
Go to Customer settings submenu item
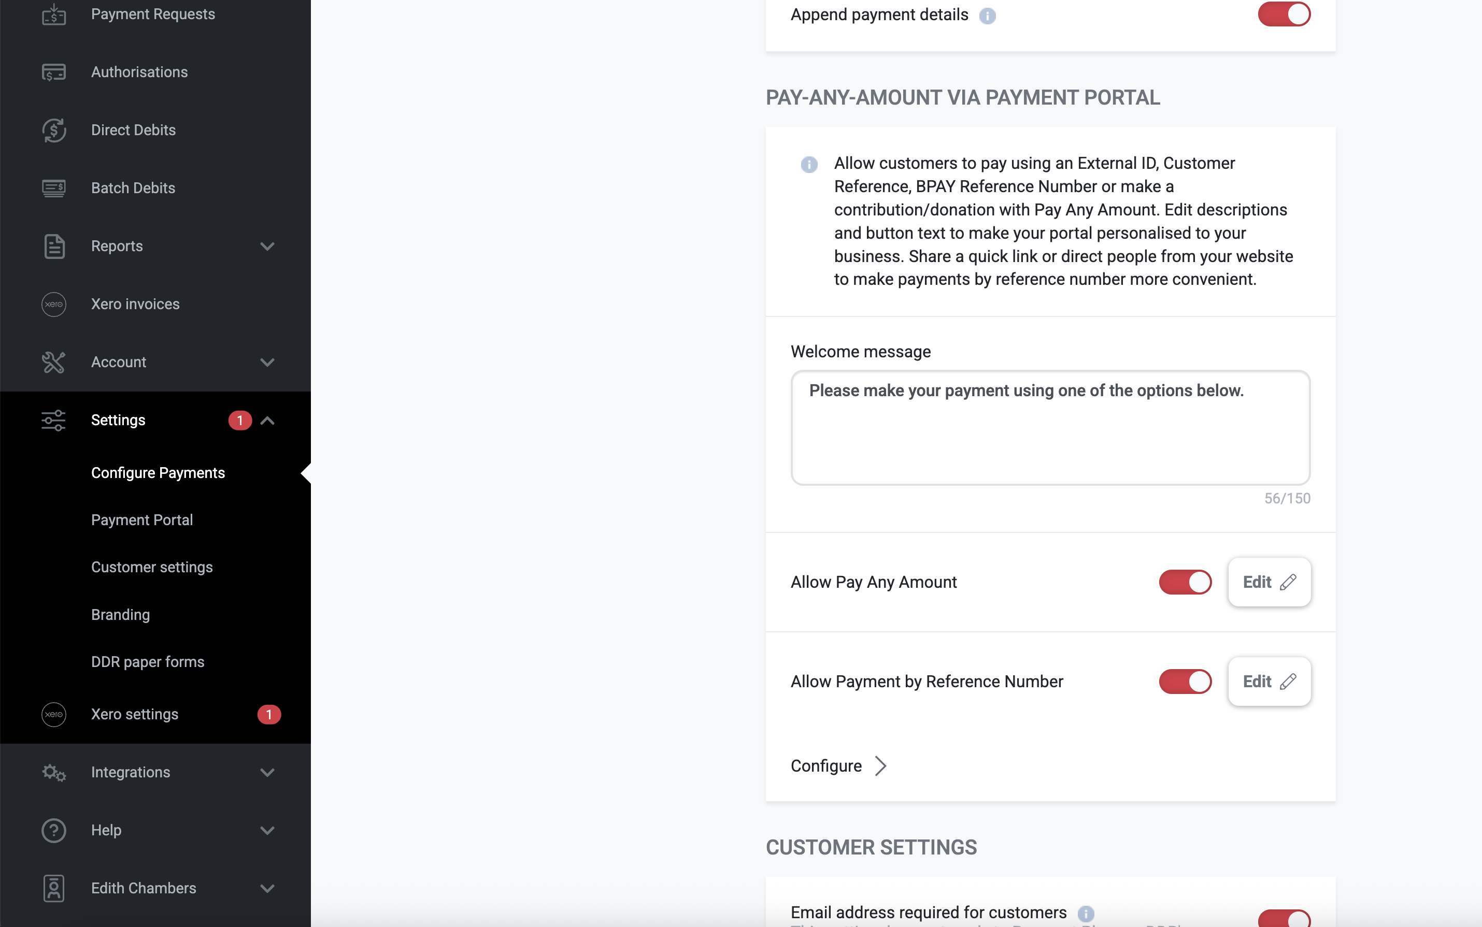click(151, 567)
